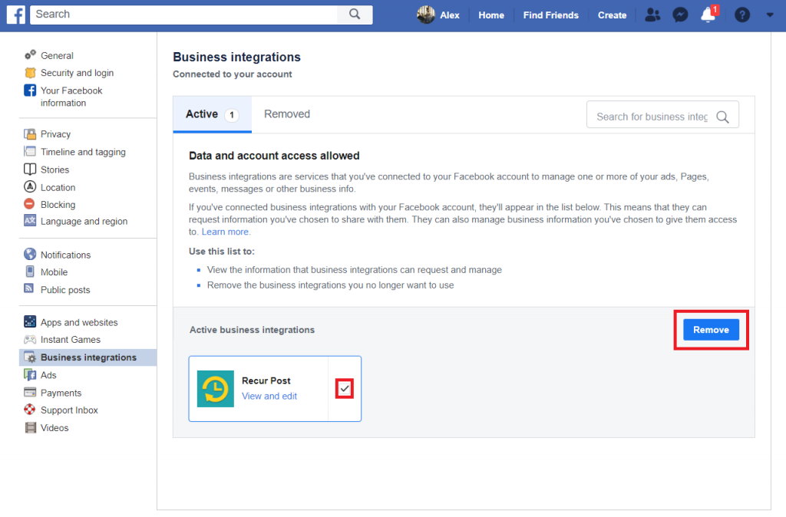Screen dimensions: 786x517
Task: Open Find Friends in top bar
Action: pyautogui.click(x=551, y=15)
